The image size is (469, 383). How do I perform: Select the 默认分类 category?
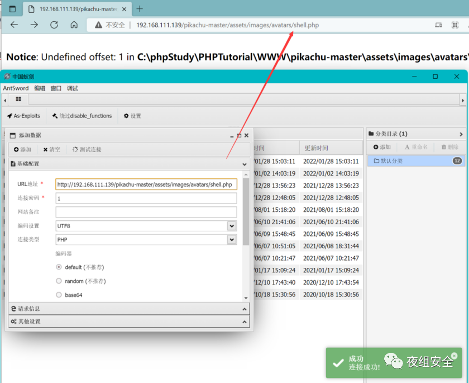click(x=416, y=161)
